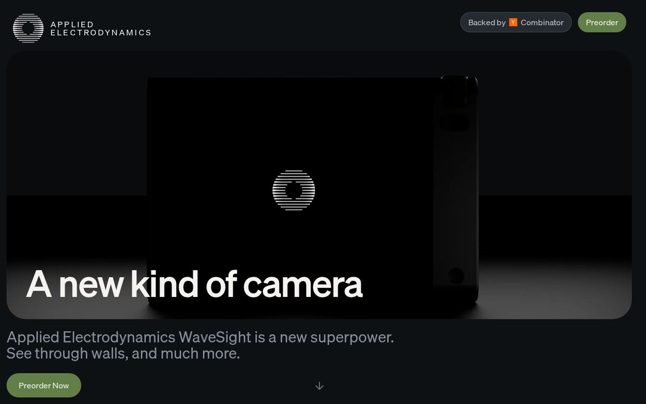Click the Applied Electrodynamics wordmark text

(101, 28)
